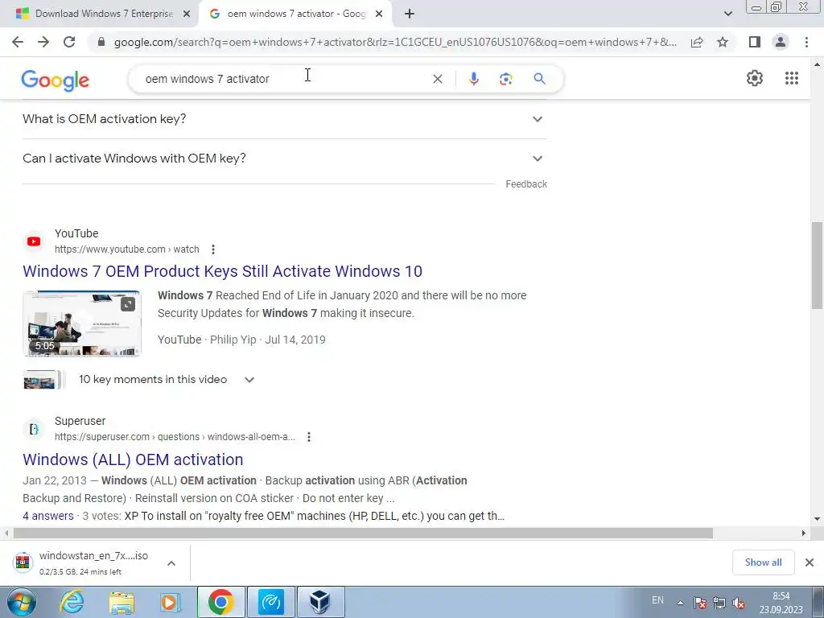824x618 pixels.
Task: Click the EN language indicator
Action: pyautogui.click(x=657, y=600)
